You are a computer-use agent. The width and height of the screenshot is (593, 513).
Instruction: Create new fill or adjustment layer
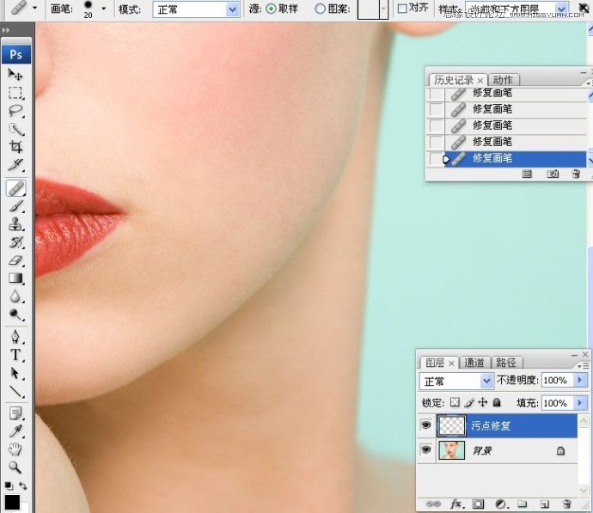tap(501, 504)
